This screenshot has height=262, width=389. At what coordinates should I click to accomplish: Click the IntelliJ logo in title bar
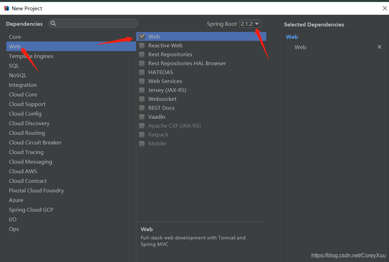pos(7,8)
